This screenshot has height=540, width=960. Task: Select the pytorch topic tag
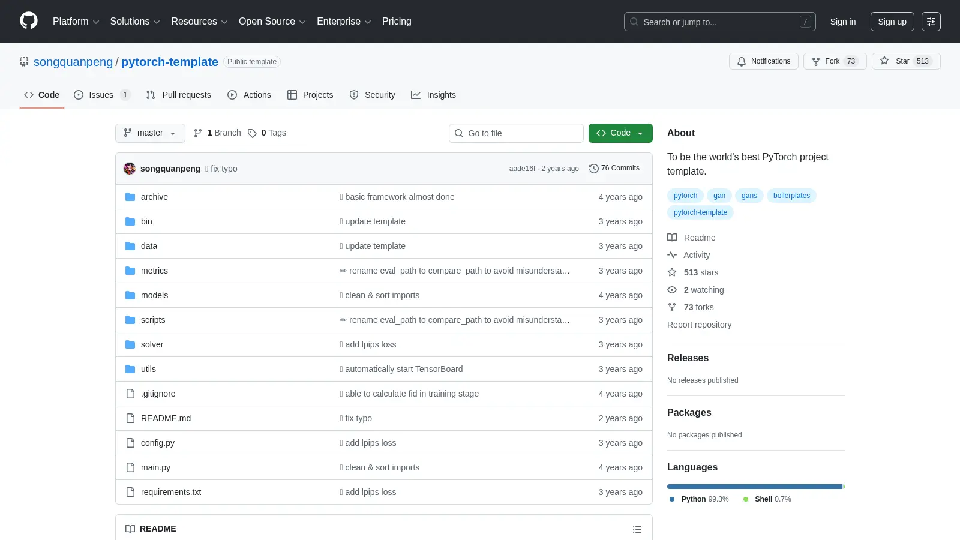coord(685,196)
